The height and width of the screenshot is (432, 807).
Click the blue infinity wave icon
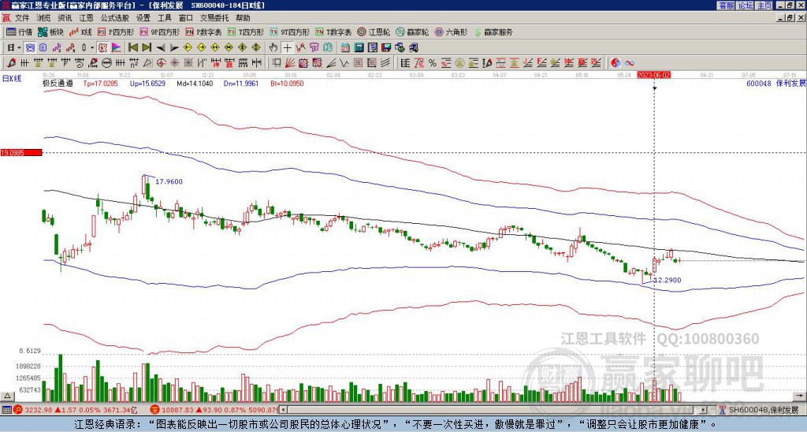coord(630,63)
